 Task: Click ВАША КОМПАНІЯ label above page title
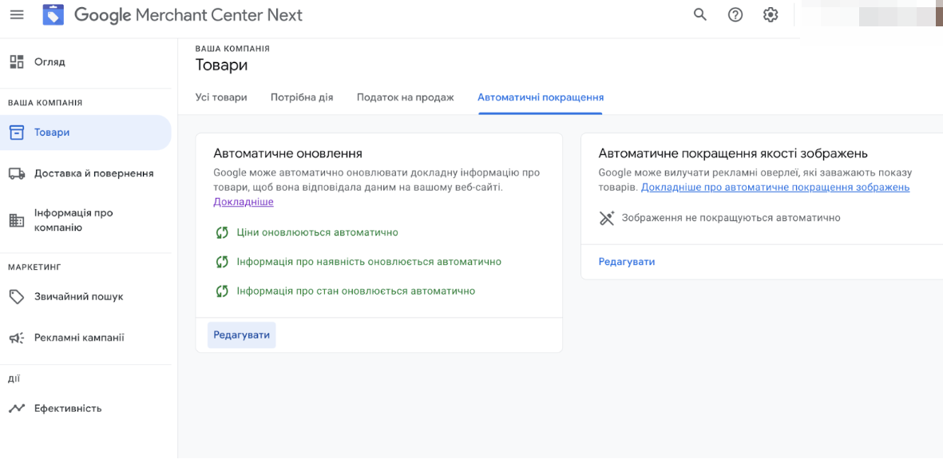pyautogui.click(x=232, y=49)
